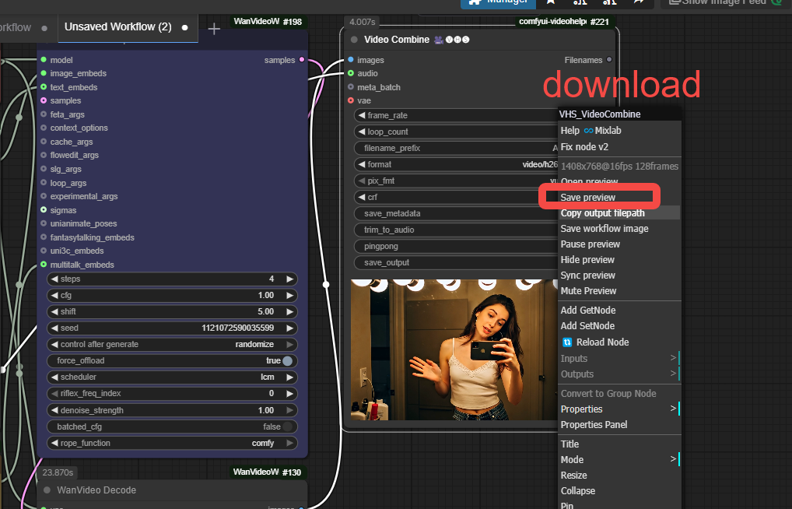
Task: Click the image_embeds input port dot
Action: (x=44, y=73)
